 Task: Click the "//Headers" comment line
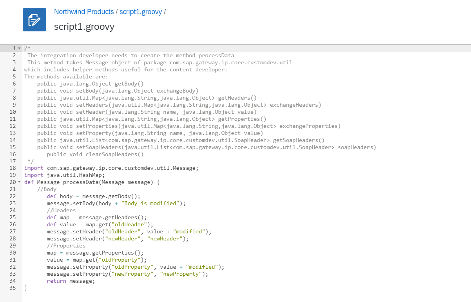pyautogui.click(x=61, y=211)
